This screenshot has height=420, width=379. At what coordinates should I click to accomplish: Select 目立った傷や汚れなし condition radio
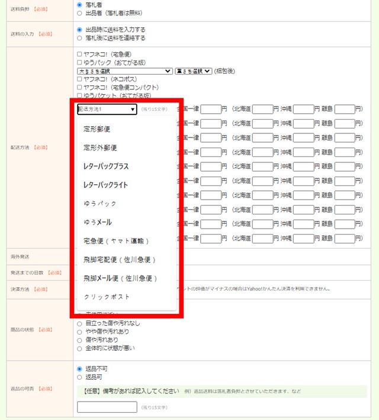(80, 323)
